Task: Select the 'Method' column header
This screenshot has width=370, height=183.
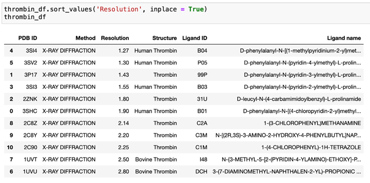Action: (85, 38)
